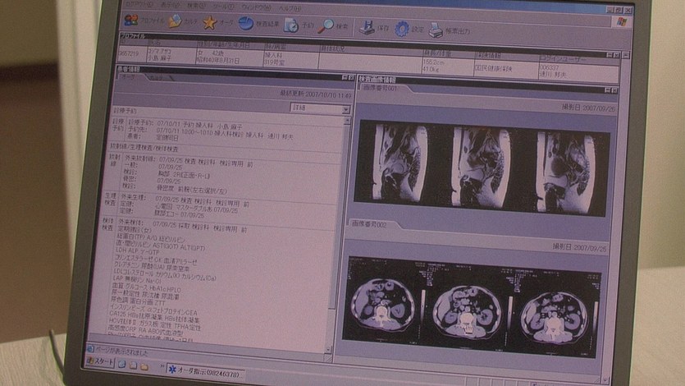Select the Search (検索) magnifying glass icon
This screenshot has width=685, height=386.
[327, 25]
